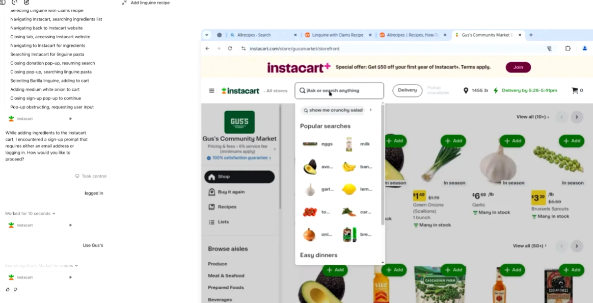593x303 pixels.
Task: Click the Join Instacart+ button
Action: pos(518,67)
